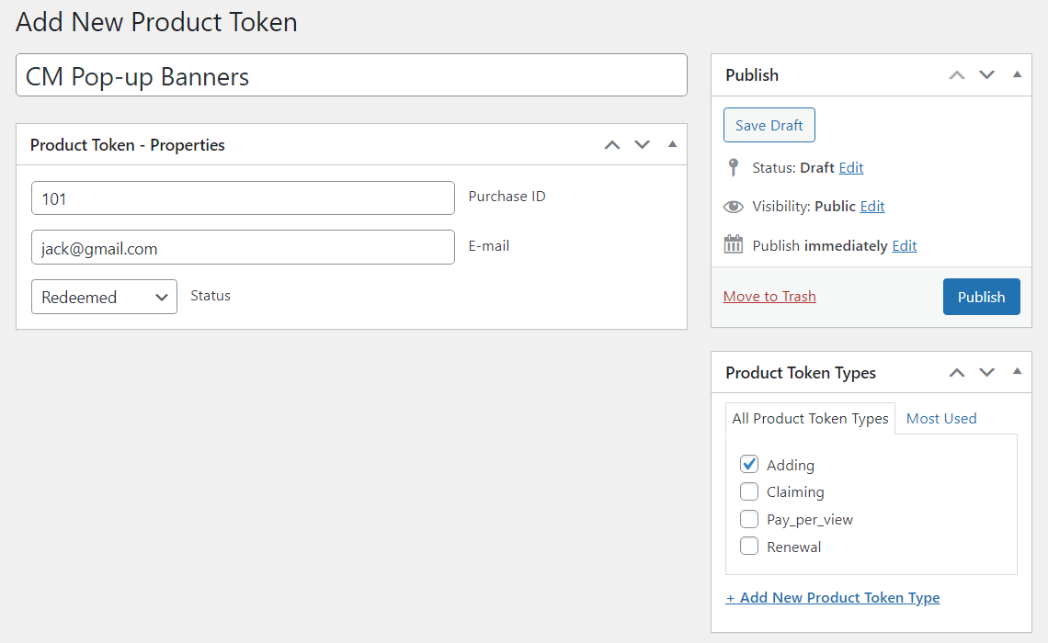
Task: Uncheck the Adding token type
Action: [749, 464]
